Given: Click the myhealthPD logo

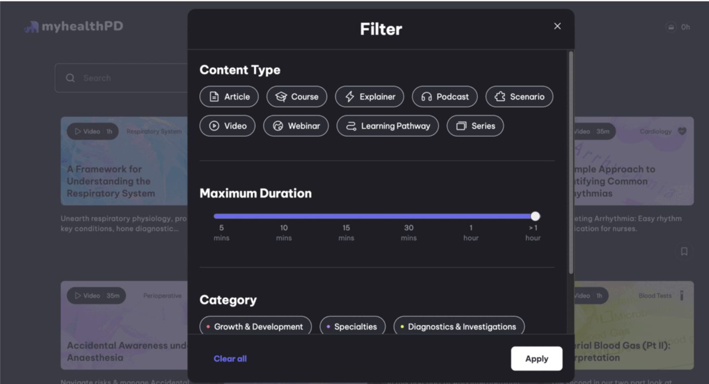Looking at the screenshot, I should (x=74, y=26).
